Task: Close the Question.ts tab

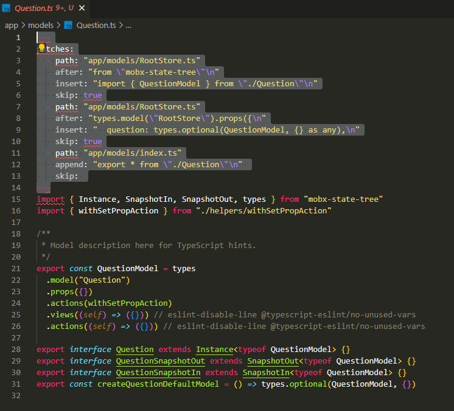Action: click(x=82, y=8)
